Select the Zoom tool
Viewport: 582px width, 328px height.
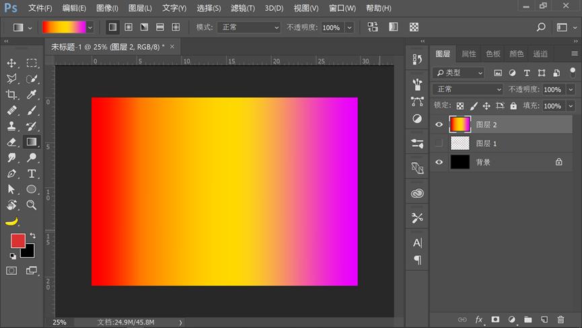click(x=32, y=205)
